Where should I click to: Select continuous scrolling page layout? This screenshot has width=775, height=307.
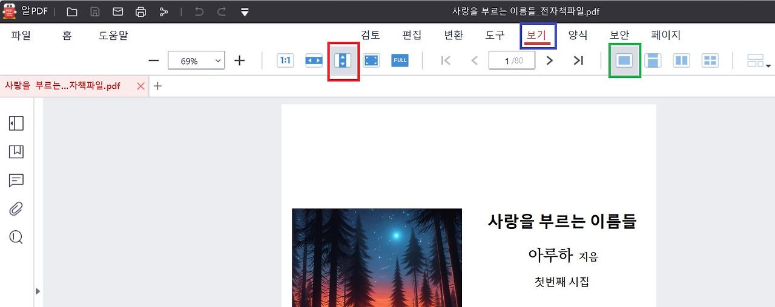(653, 60)
